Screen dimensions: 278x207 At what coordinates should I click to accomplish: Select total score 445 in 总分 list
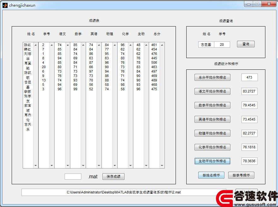tap(154, 58)
